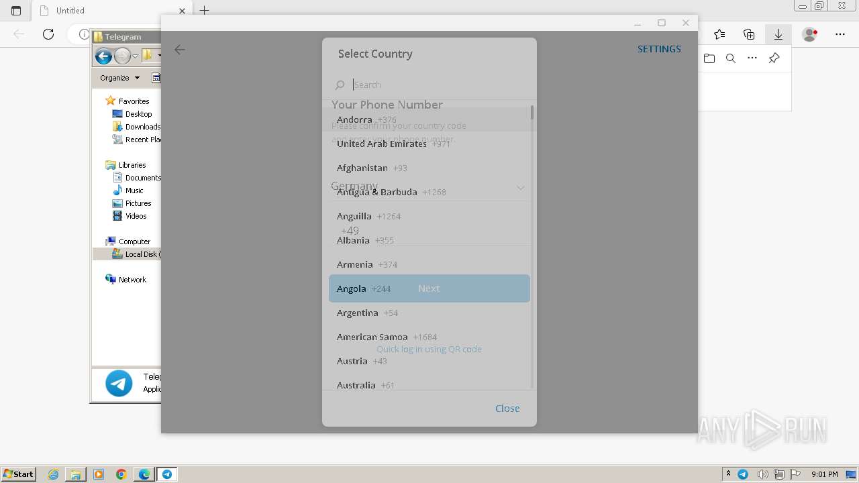
Task: Open Edge Downloads toolbar icon
Action: click(778, 34)
